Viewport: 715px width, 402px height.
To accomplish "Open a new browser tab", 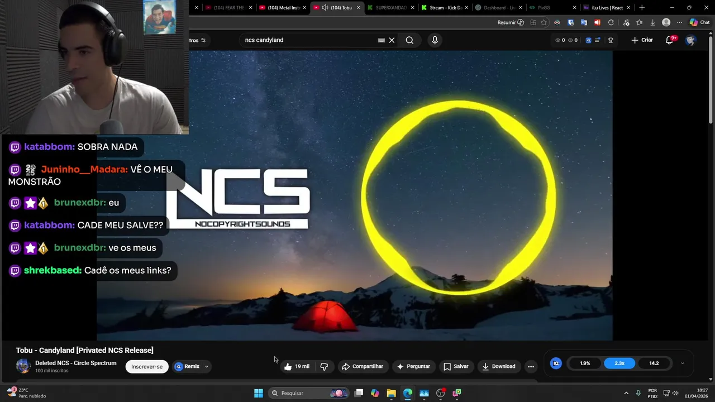I will pyautogui.click(x=642, y=8).
